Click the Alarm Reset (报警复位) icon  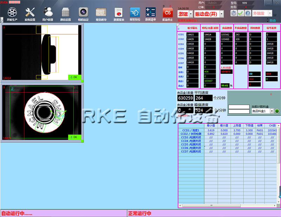[135, 12]
